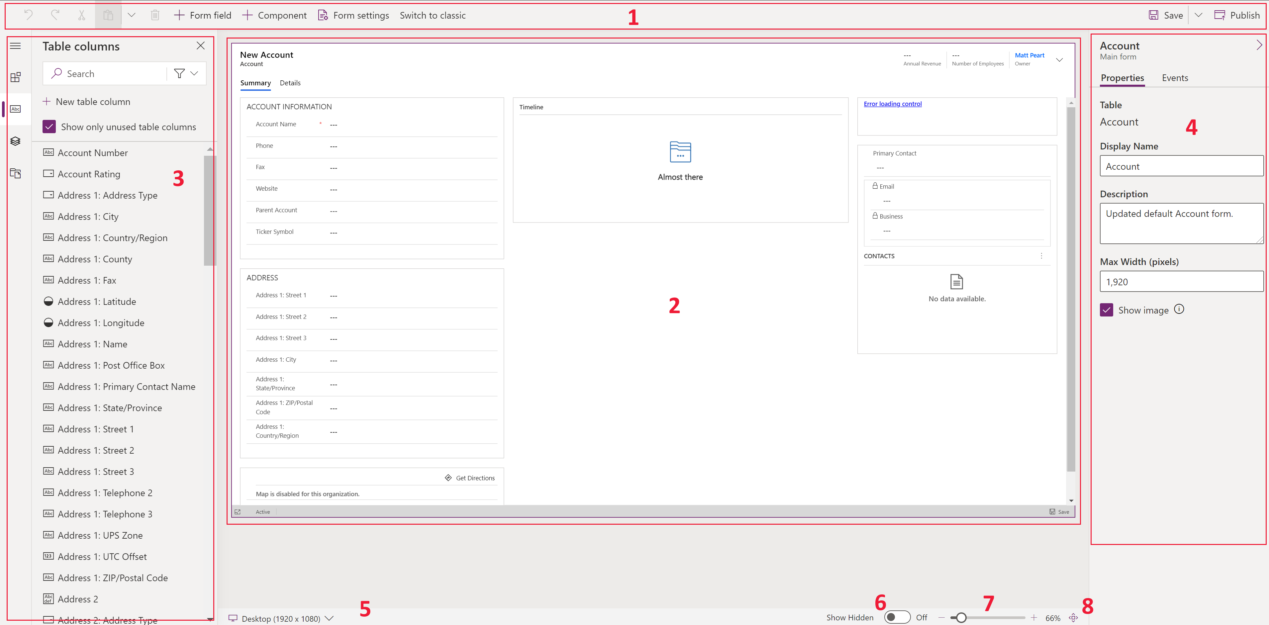Click the Display Name input field
The image size is (1269, 625).
[1180, 167]
